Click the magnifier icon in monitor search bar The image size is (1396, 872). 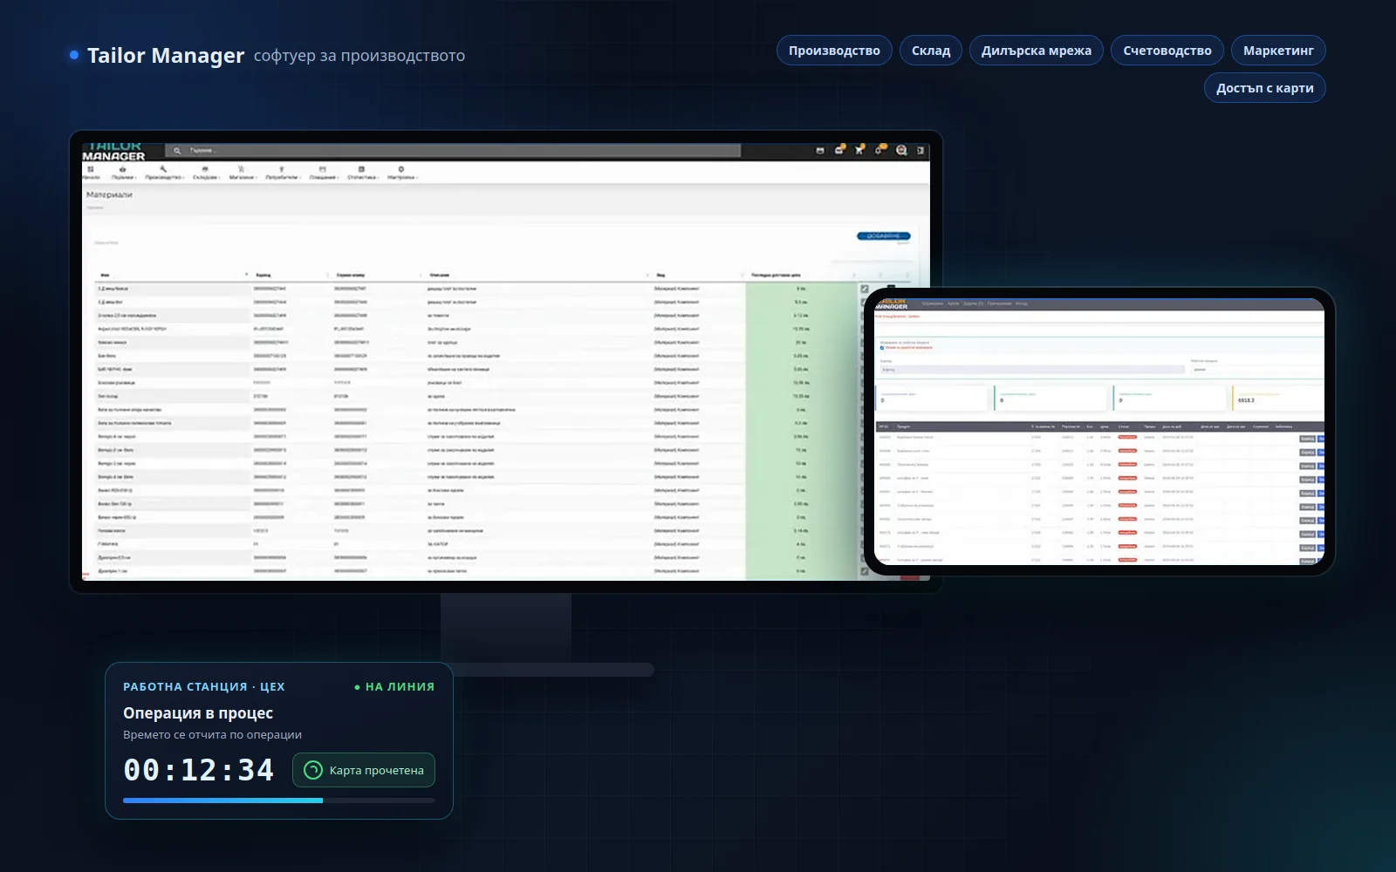point(177,150)
